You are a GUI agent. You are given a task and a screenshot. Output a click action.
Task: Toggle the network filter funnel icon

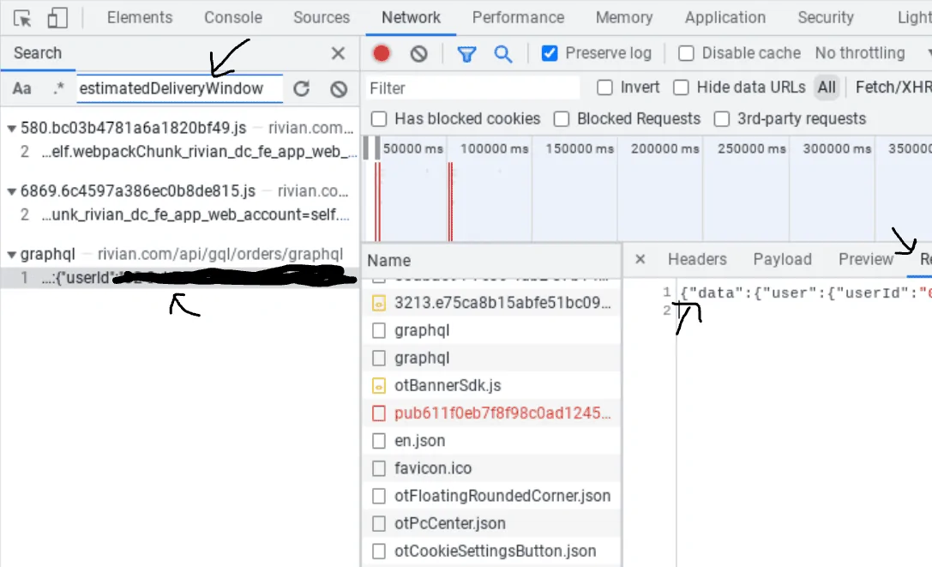point(466,54)
